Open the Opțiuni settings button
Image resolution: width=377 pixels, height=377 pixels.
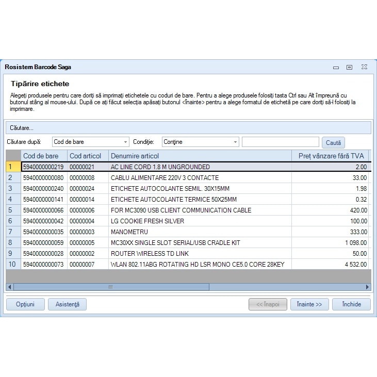pyautogui.click(x=25, y=304)
